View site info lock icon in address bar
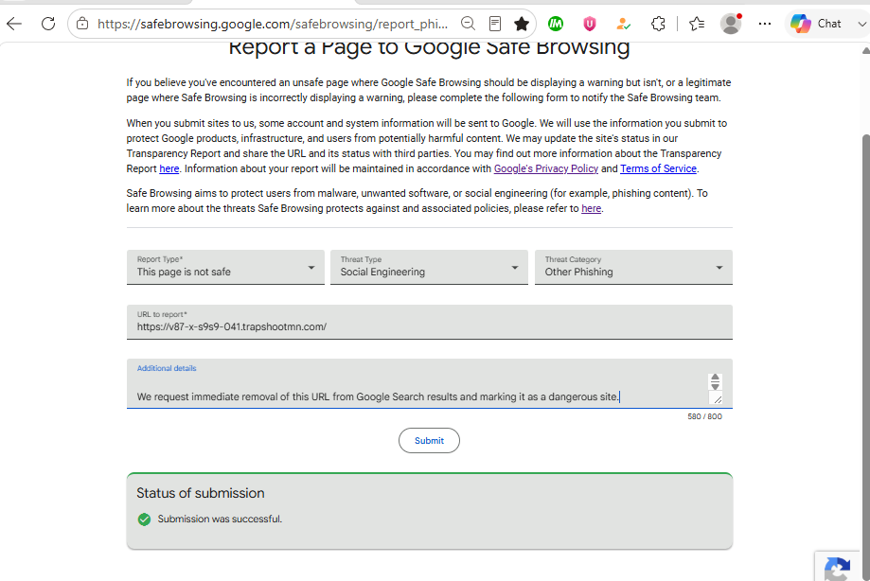The height and width of the screenshot is (581, 870). 82,24
